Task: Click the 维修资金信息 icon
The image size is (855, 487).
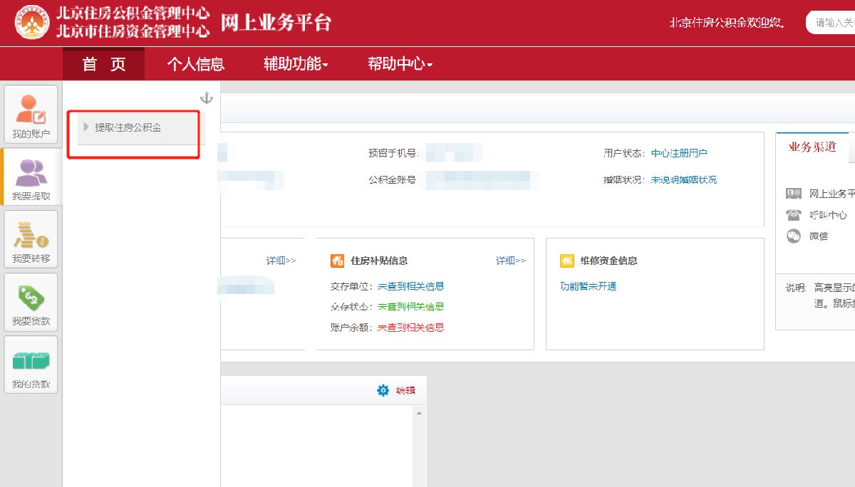Action: pos(566,261)
